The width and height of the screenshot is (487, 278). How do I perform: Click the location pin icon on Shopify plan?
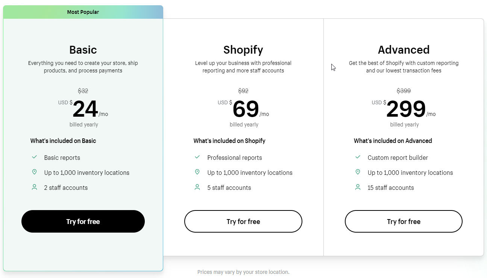click(x=197, y=171)
